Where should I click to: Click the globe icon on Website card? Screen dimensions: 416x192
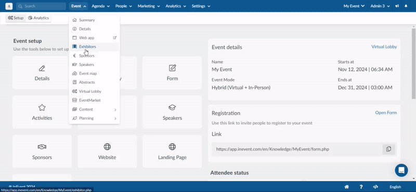107,146
